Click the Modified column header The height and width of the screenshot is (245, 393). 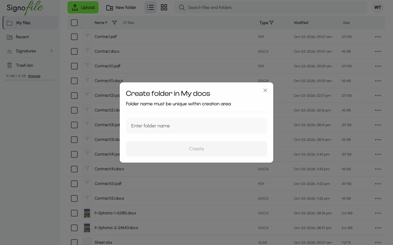pyautogui.click(x=301, y=23)
